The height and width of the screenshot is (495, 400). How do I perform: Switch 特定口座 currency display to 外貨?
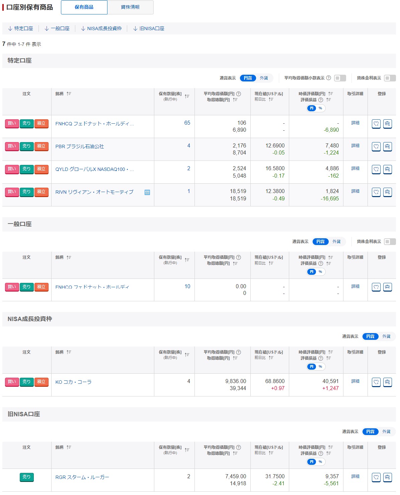pos(264,78)
